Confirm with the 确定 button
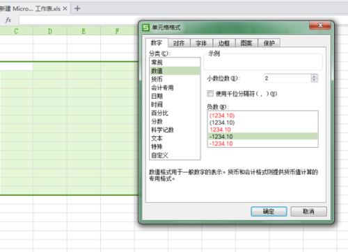This screenshot has width=348, height=252. 269,211
